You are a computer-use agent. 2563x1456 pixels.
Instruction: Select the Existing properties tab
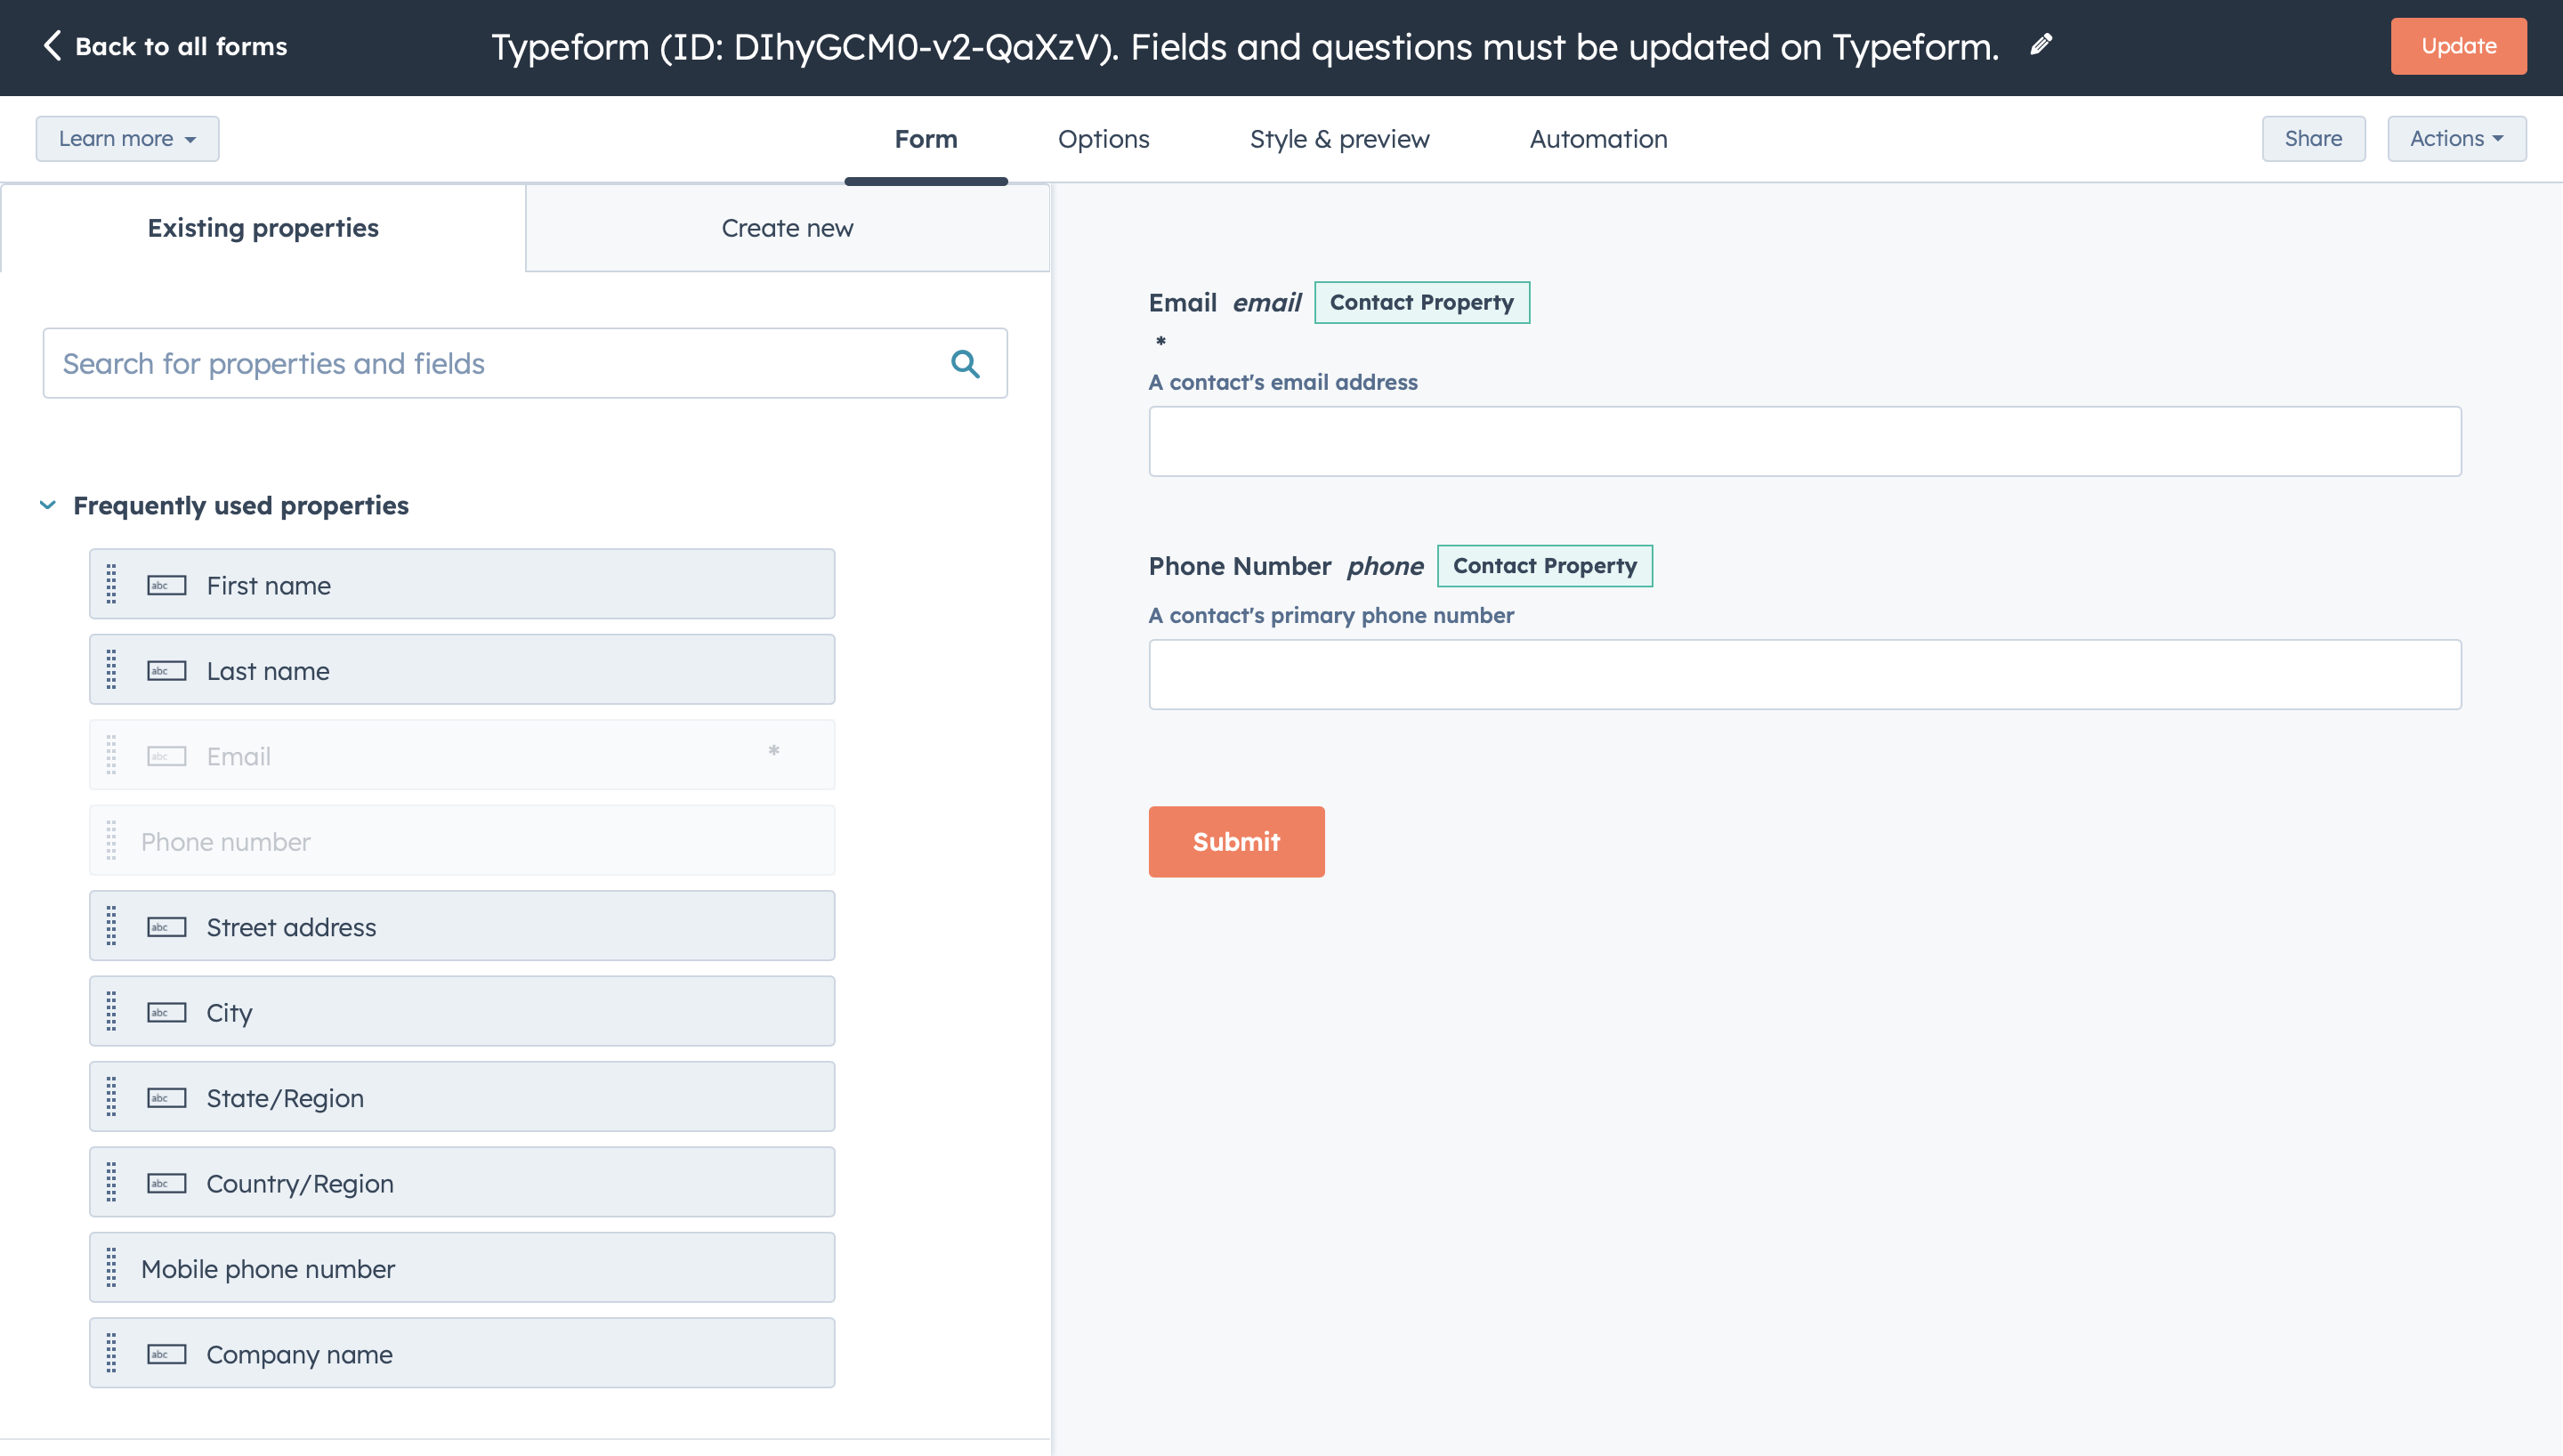[263, 228]
